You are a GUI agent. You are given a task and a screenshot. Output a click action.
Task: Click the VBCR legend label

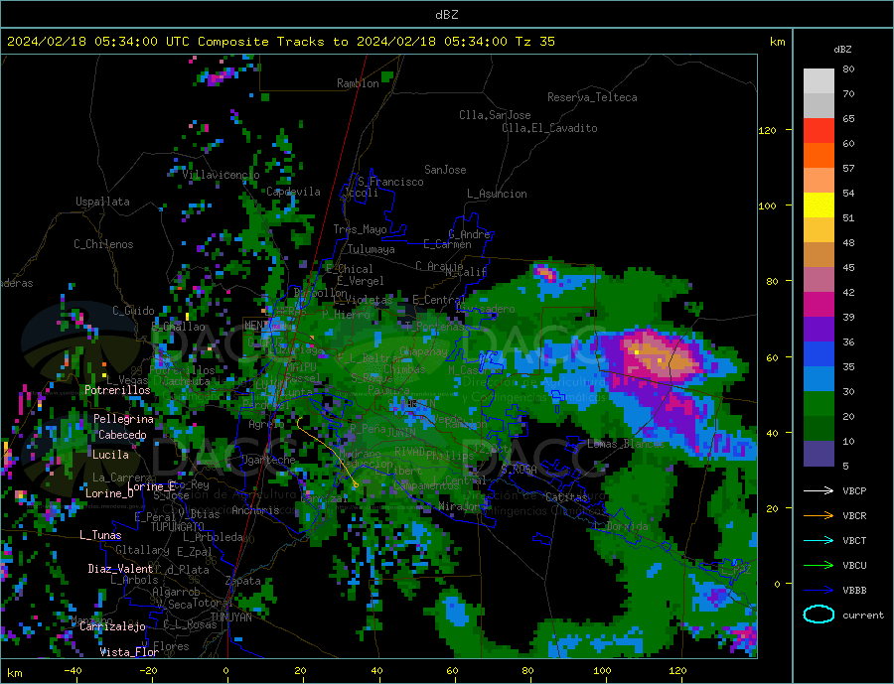pos(854,516)
